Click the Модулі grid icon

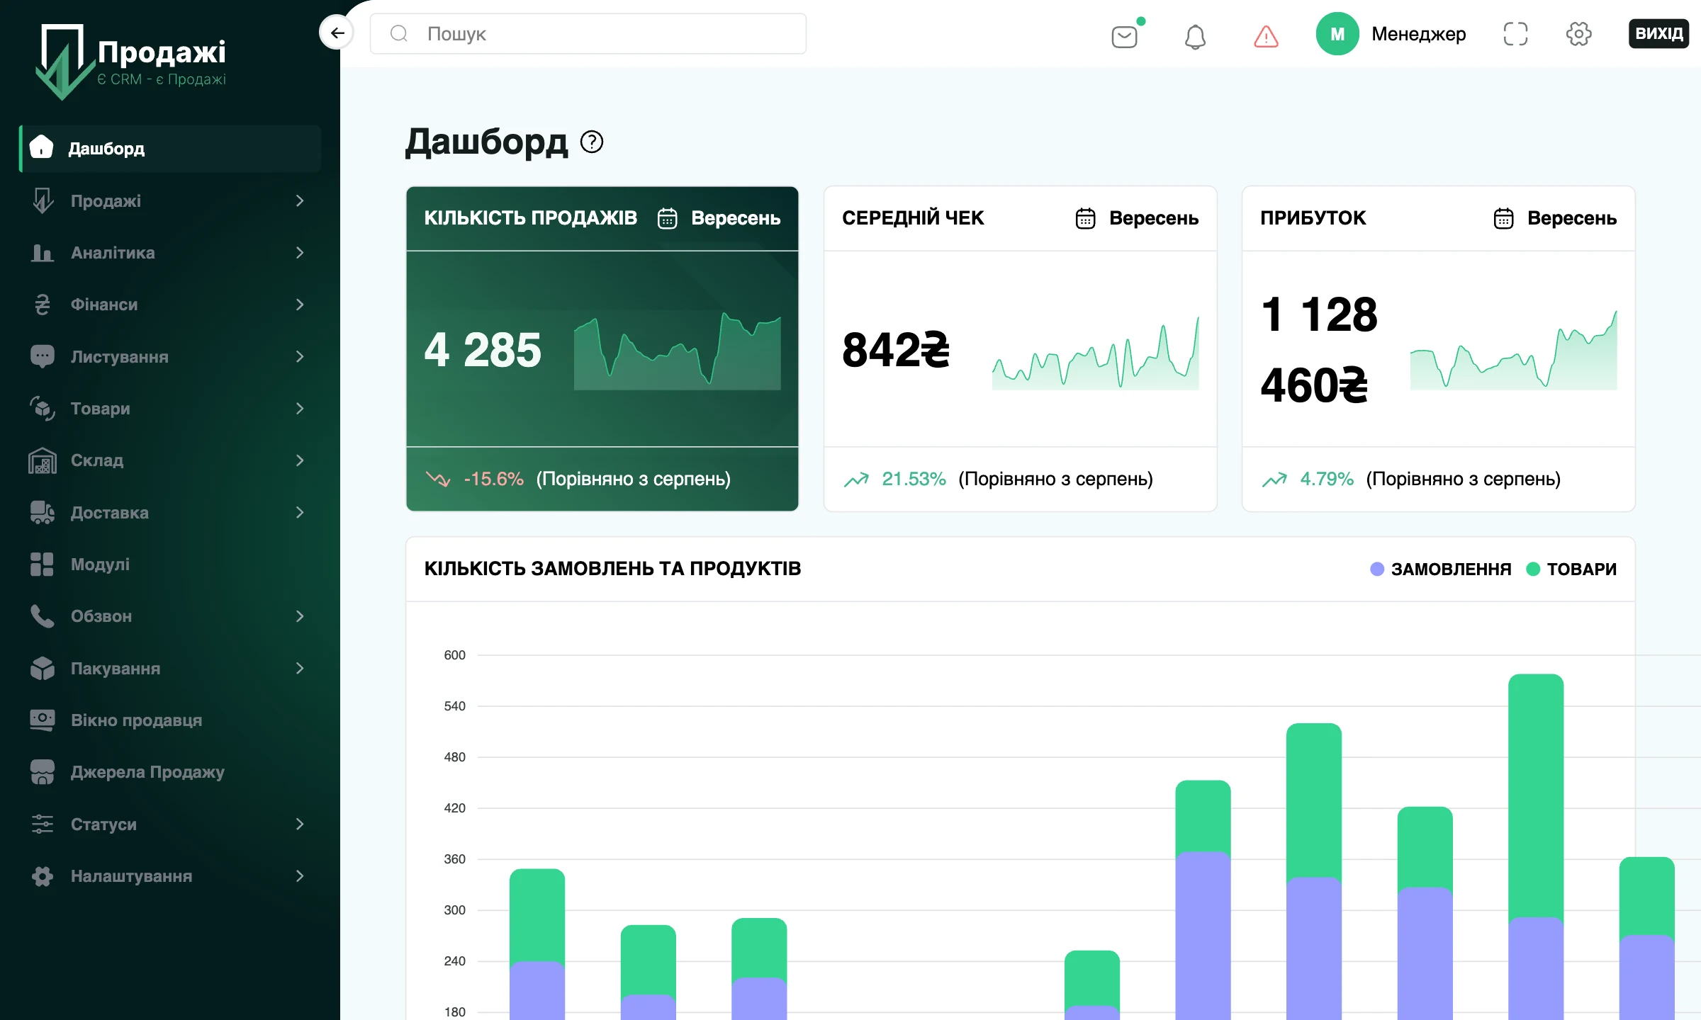pos(43,564)
